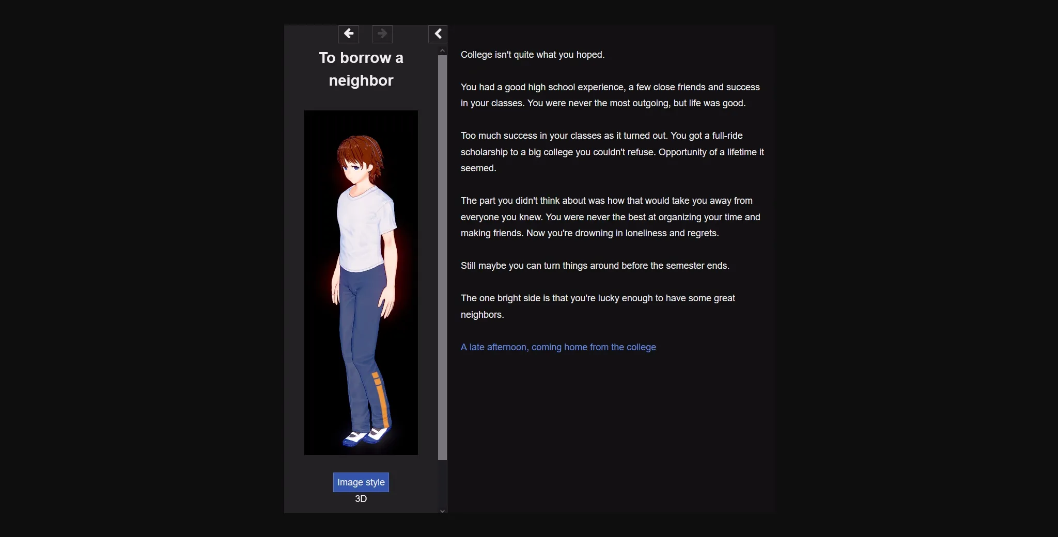Open navigation history with the back control
Viewport: 1058px width, 537px height.
tap(348, 34)
